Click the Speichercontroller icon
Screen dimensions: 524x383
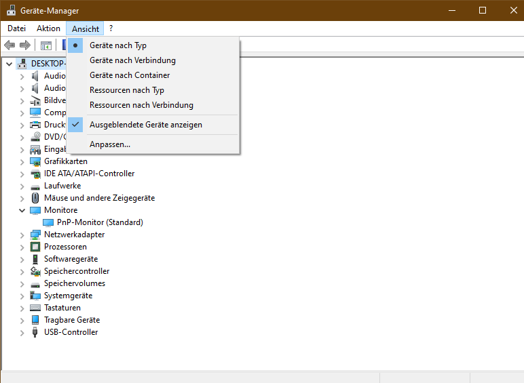35,271
